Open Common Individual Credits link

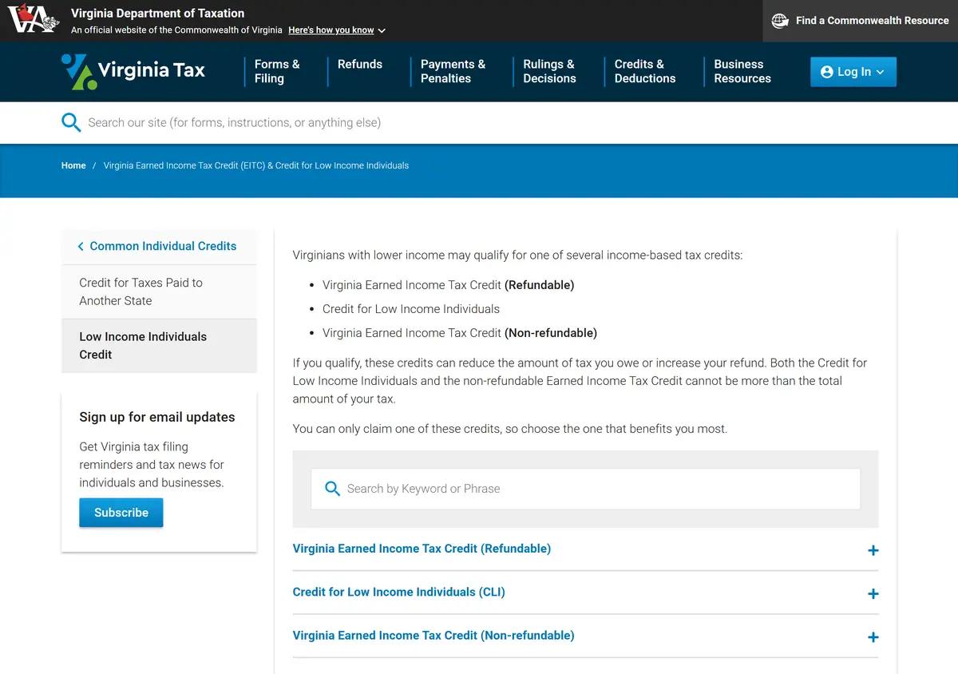point(163,247)
